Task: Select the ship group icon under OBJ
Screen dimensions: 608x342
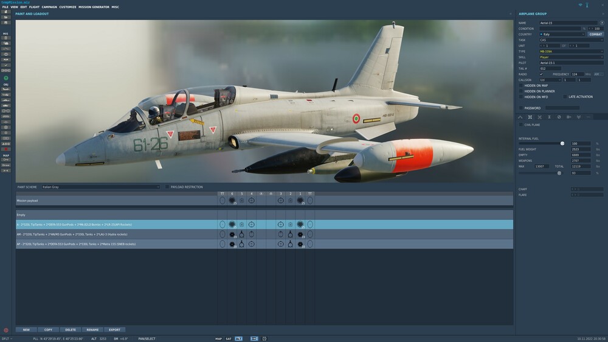Action: pos(6,100)
